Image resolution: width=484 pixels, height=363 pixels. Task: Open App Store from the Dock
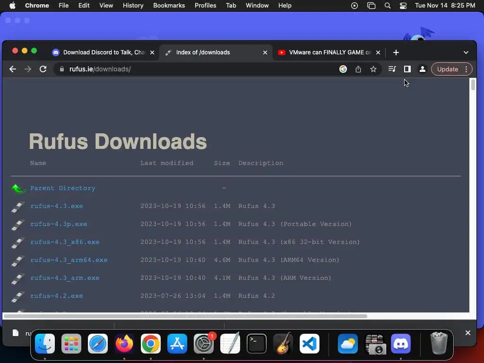tap(177, 344)
